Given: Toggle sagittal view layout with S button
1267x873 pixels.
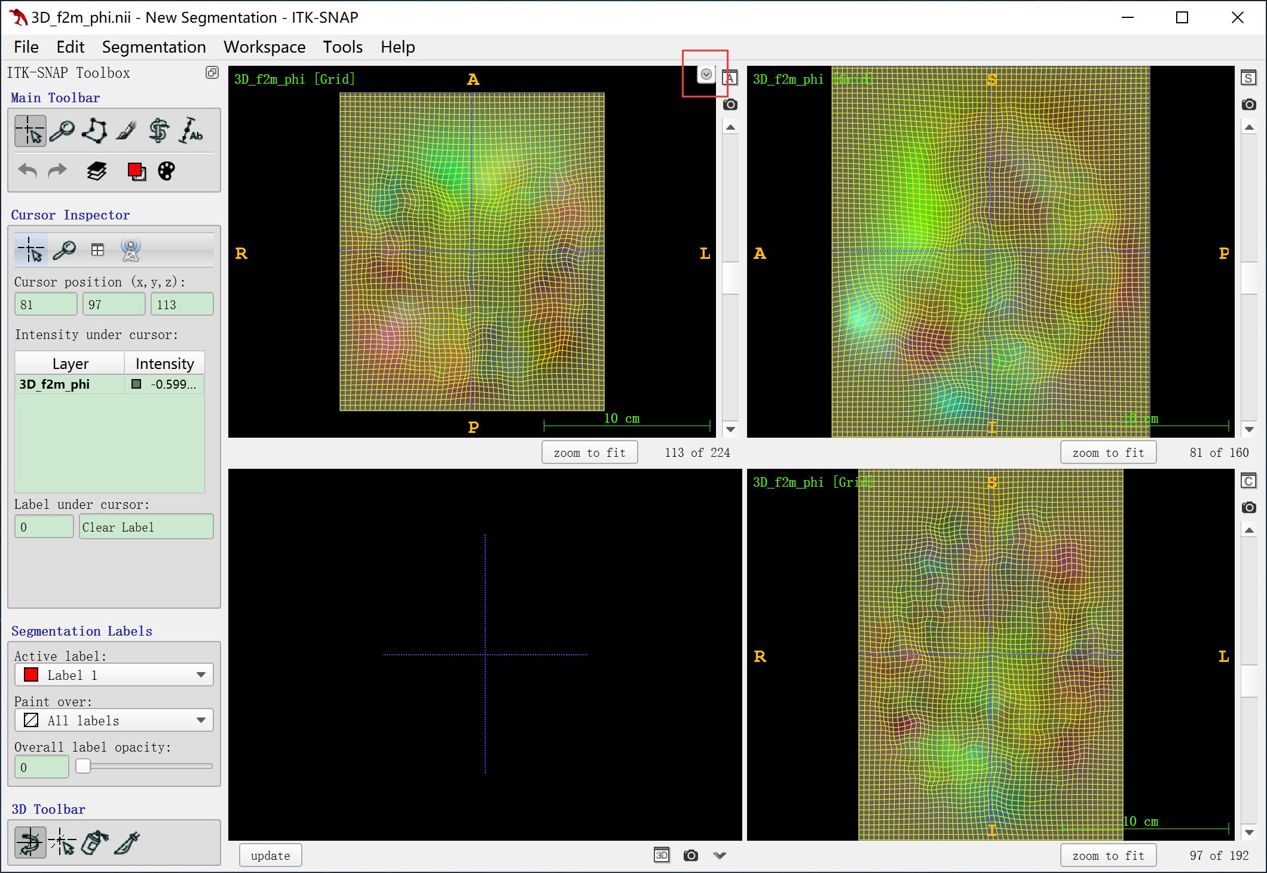Looking at the screenshot, I should point(1248,78).
